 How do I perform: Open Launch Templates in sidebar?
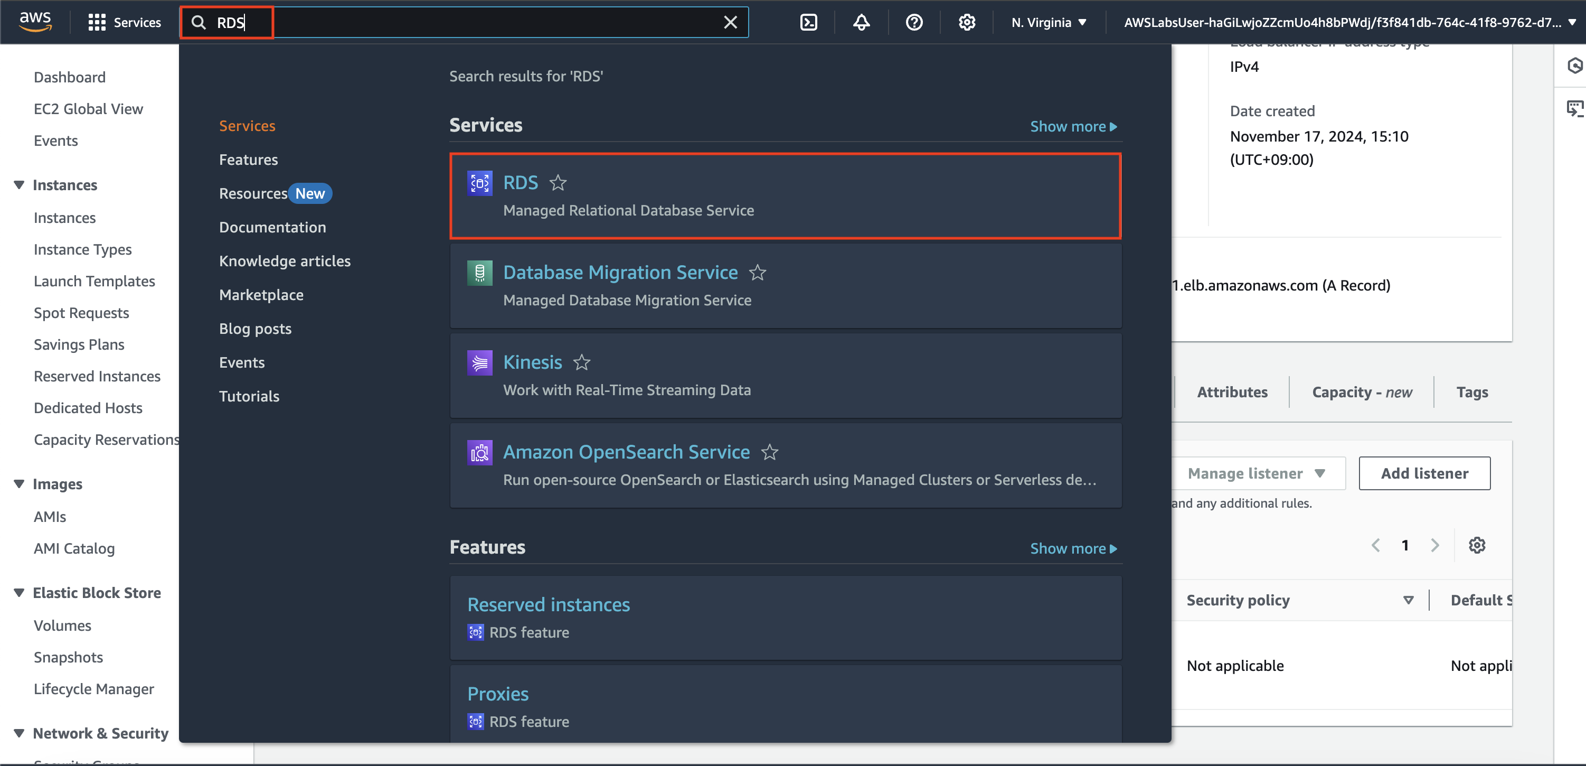pyautogui.click(x=94, y=282)
